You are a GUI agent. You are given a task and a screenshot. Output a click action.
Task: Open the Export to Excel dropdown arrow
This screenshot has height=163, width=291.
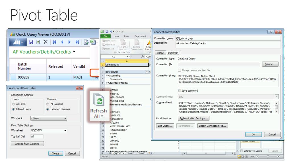pos(97,42)
